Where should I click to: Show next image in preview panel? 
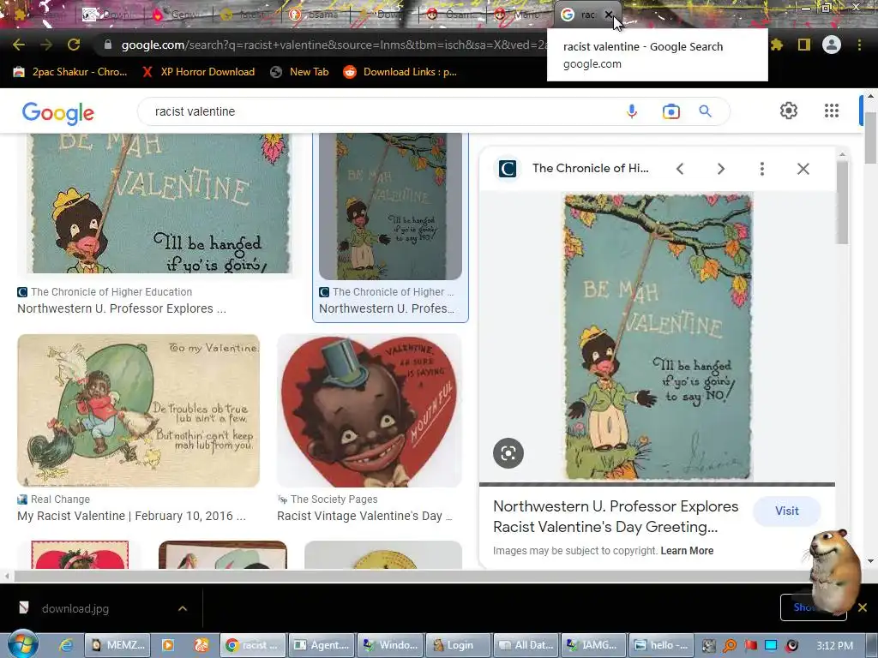[x=720, y=169]
